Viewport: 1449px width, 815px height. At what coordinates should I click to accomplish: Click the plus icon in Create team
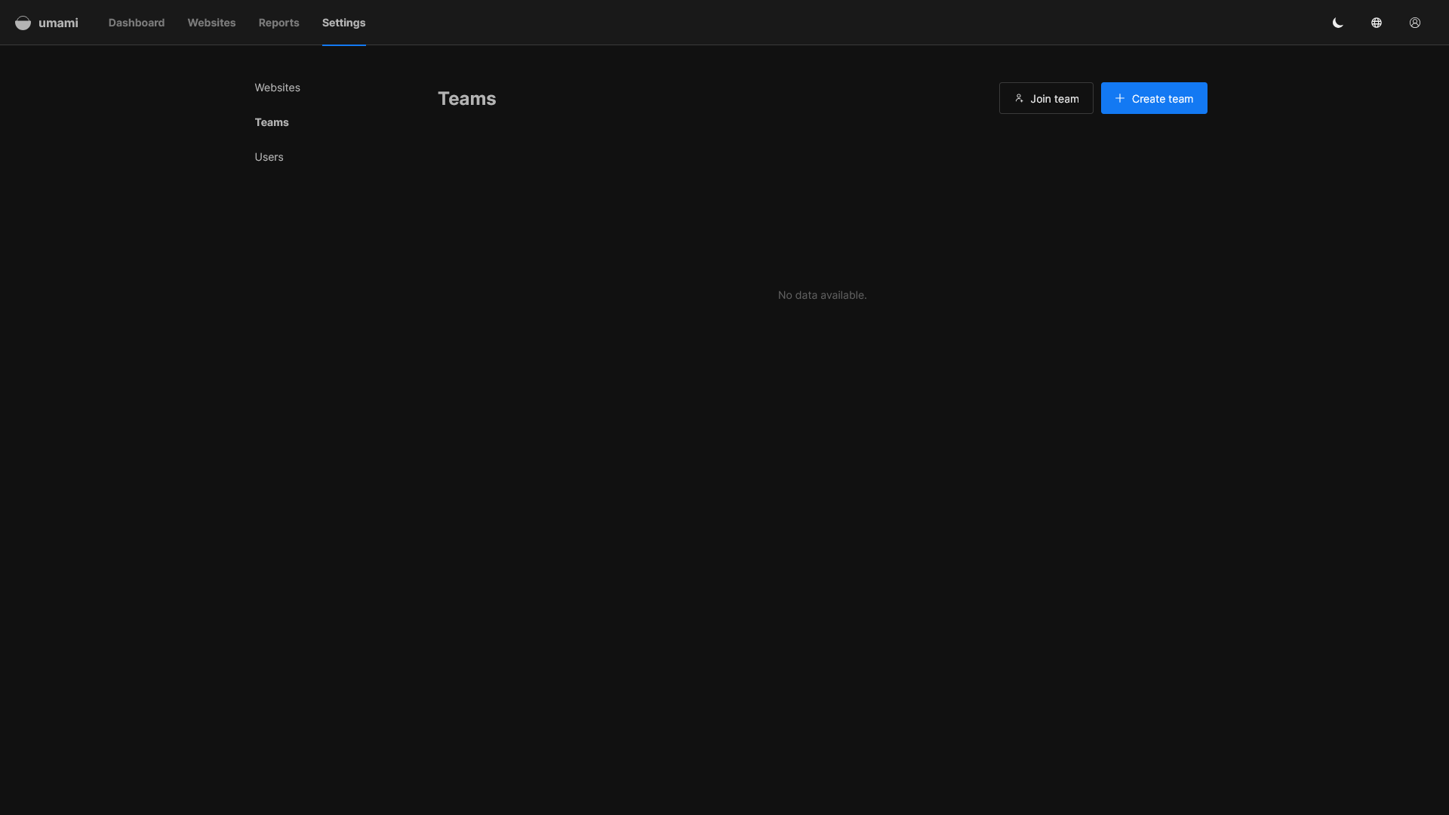[1120, 98]
